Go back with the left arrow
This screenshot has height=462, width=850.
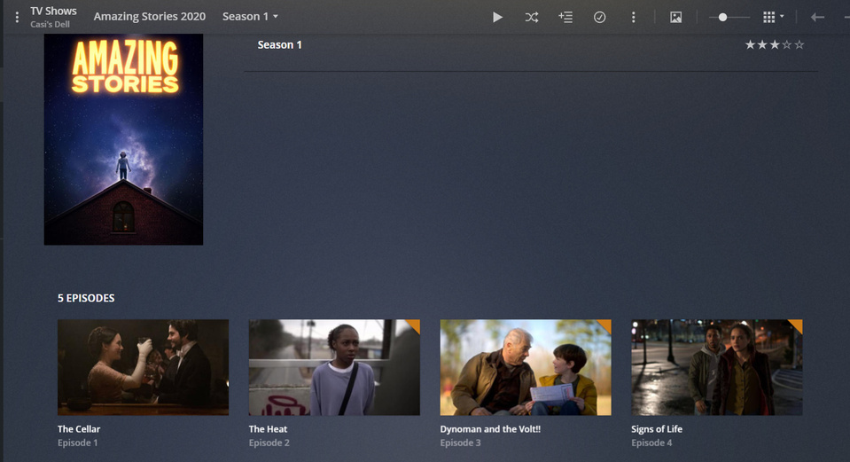[817, 18]
